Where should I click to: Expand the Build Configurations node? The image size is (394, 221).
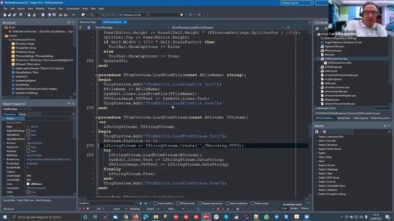coord(319,38)
